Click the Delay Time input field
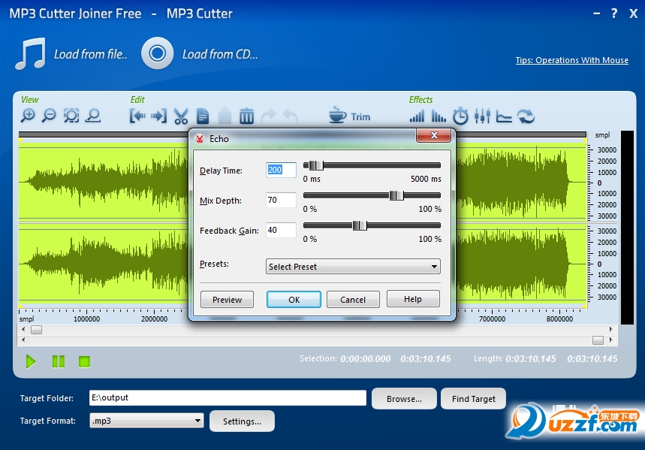The width and height of the screenshot is (645, 450). [281, 170]
